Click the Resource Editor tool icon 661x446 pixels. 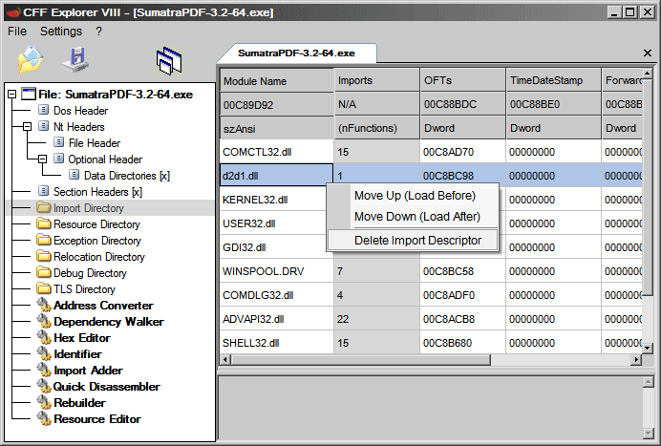43,418
